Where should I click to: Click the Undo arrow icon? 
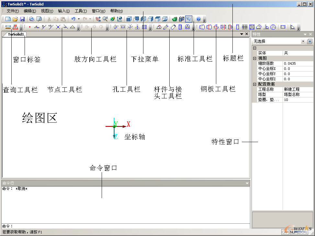(x=73, y=19)
